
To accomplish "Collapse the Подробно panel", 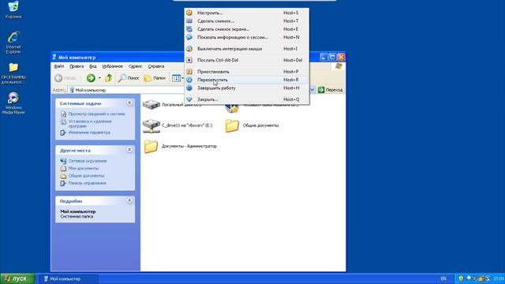I will [x=129, y=200].
